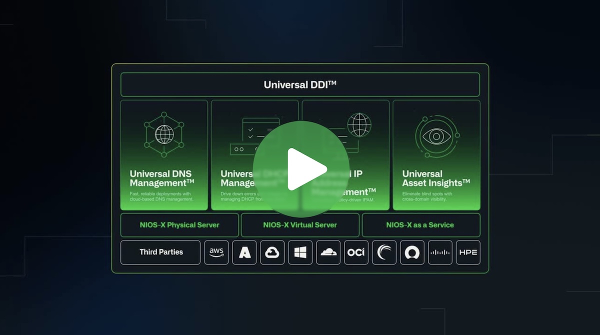Select the Universal DNS Management card title

(x=162, y=178)
